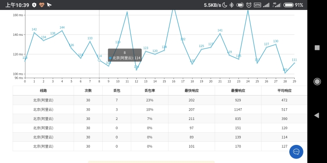Tap the cursor arrow icon in status bar
Image resolution: width=327 pixels, height=163 pixels.
pyautogui.click(x=49, y=5)
